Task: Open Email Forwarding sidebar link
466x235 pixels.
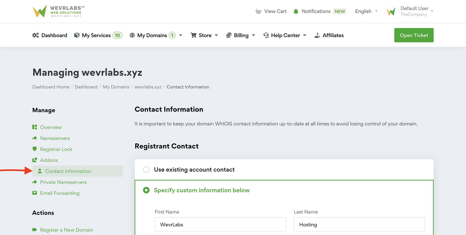Action: click(x=60, y=193)
